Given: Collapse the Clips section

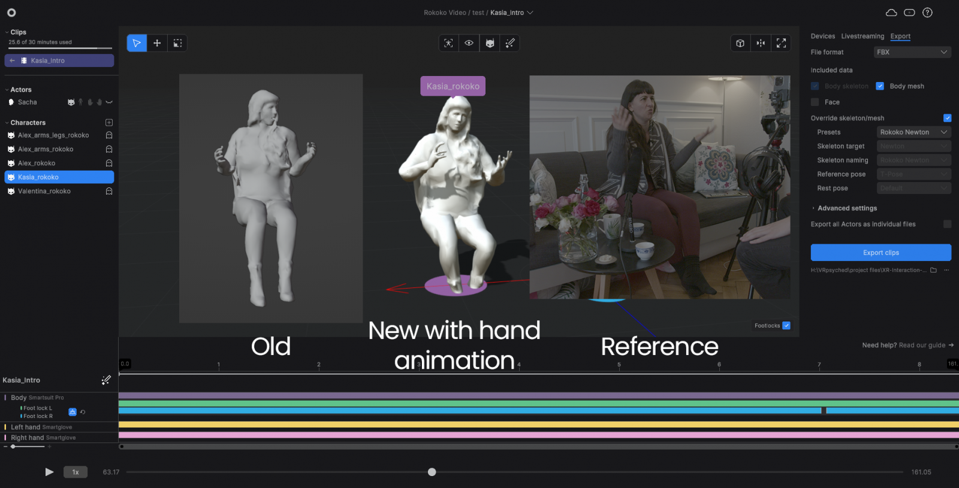Looking at the screenshot, I should pos(7,32).
